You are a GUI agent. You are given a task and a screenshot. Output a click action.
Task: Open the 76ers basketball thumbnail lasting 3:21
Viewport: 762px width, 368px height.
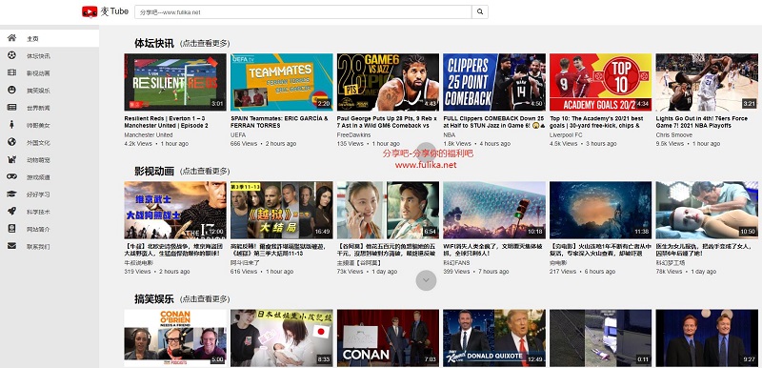(x=707, y=82)
